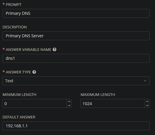Click the DESCRIPTION field label
Screen dimensions: 155x135
pos(15,27)
